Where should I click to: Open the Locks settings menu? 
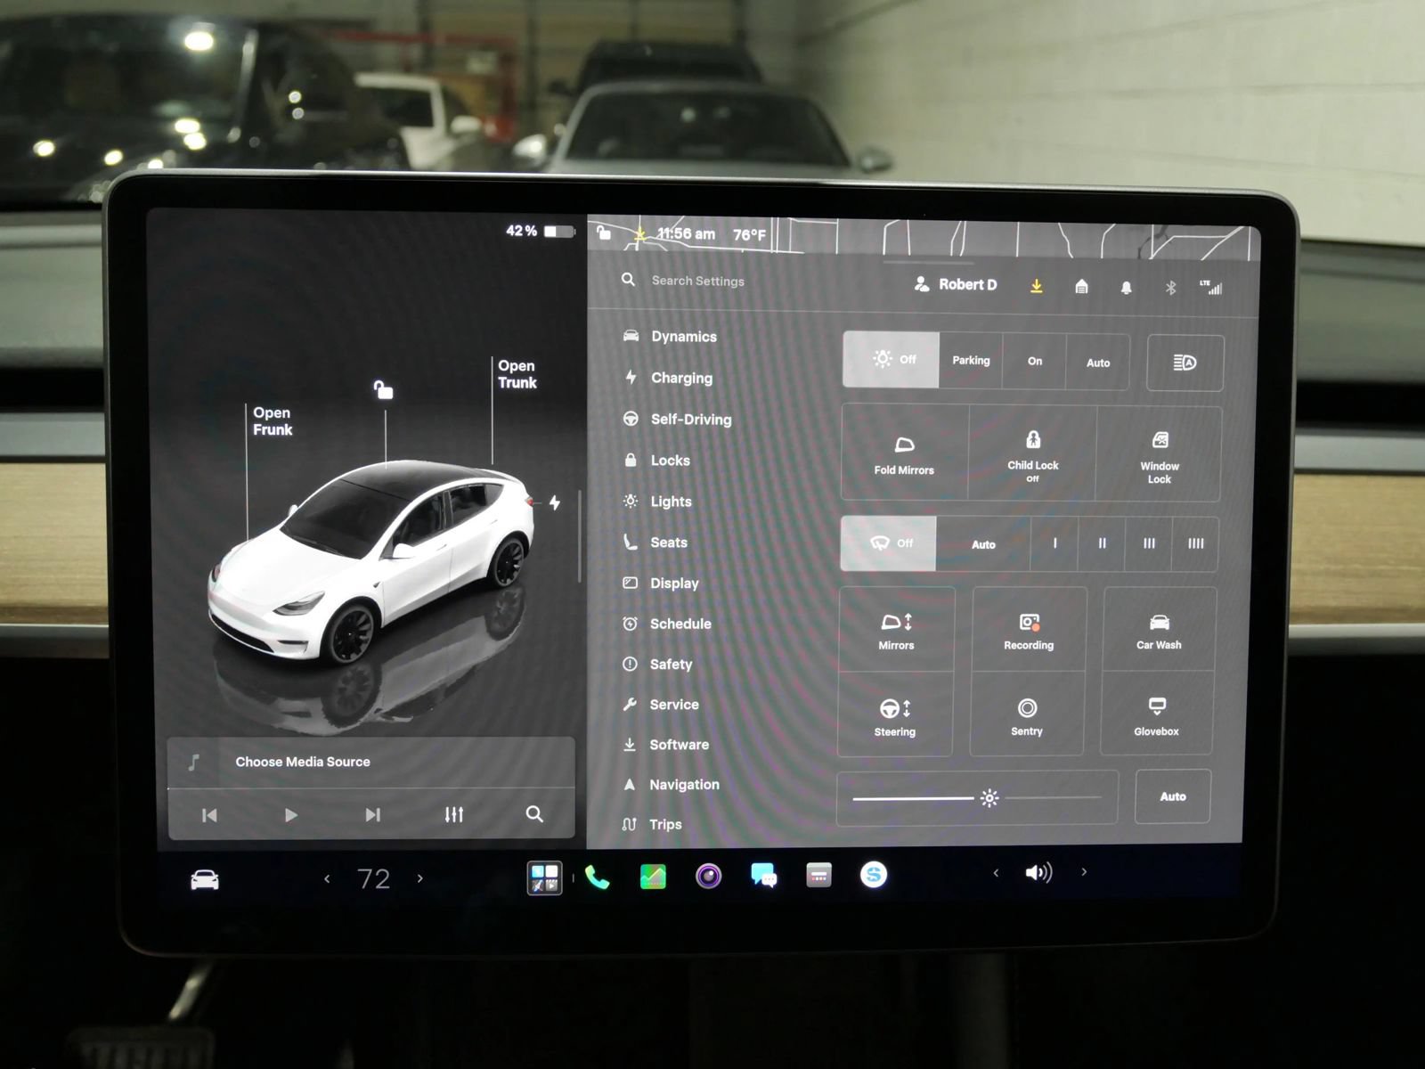[x=656, y=461]
